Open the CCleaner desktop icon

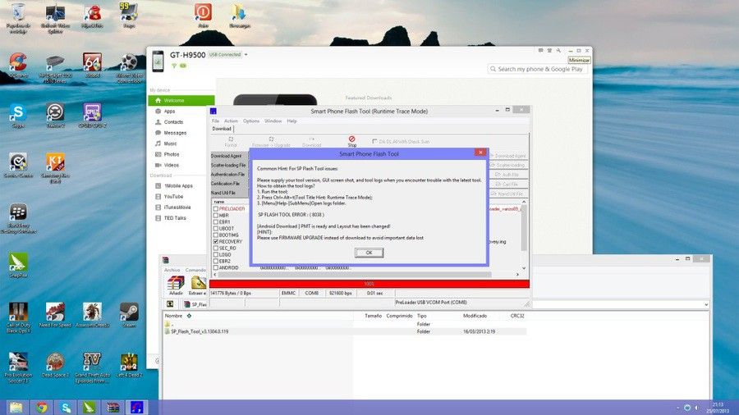pos(18,65)
